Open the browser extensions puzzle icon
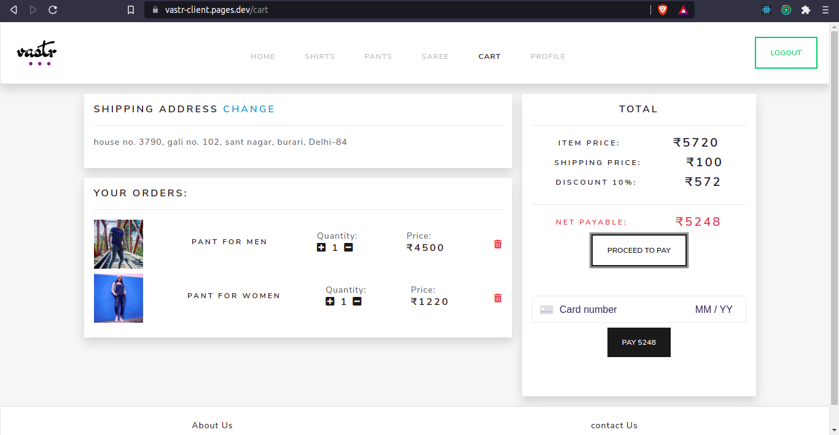Image resolution: width=839 pixels, height=435 pixels. (x=806, y=10)
